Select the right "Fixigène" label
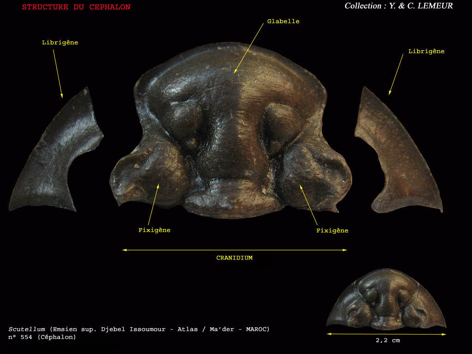Viewport: 472px width, 354px height. 332,230
